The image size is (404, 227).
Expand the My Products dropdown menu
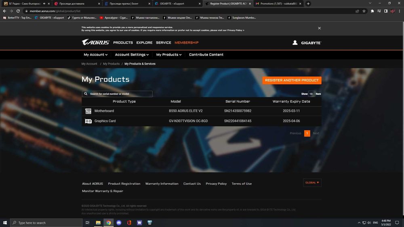tap(169, 54)
